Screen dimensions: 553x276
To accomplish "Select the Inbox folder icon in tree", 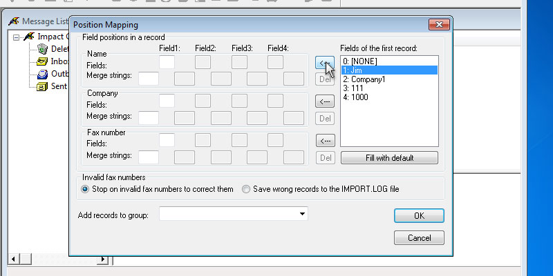I will click(x=42, y=61).
